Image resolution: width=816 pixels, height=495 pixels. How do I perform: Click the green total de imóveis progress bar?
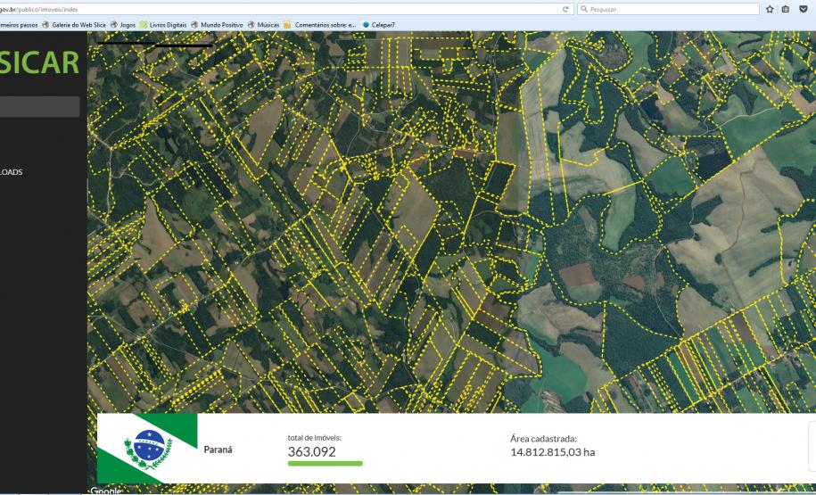click(325, 464)
